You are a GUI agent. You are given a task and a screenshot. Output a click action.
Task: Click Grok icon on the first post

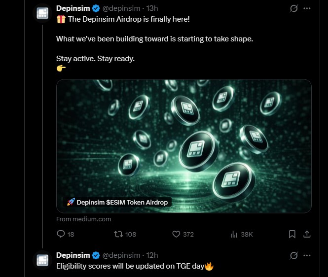[294, 9]
